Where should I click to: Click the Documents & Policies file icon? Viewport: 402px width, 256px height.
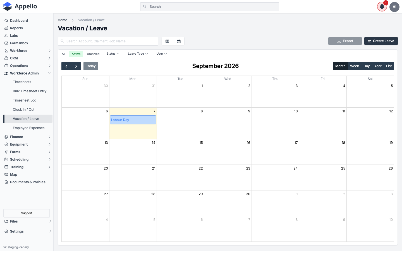pyautogui.click(x=6, y=182)
